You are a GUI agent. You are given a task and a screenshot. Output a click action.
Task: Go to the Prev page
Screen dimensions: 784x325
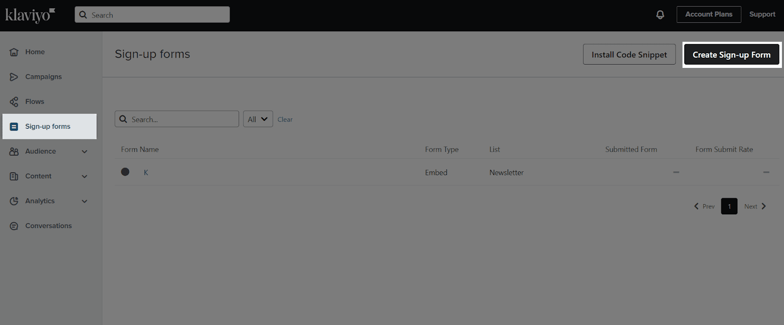[704, 207]
